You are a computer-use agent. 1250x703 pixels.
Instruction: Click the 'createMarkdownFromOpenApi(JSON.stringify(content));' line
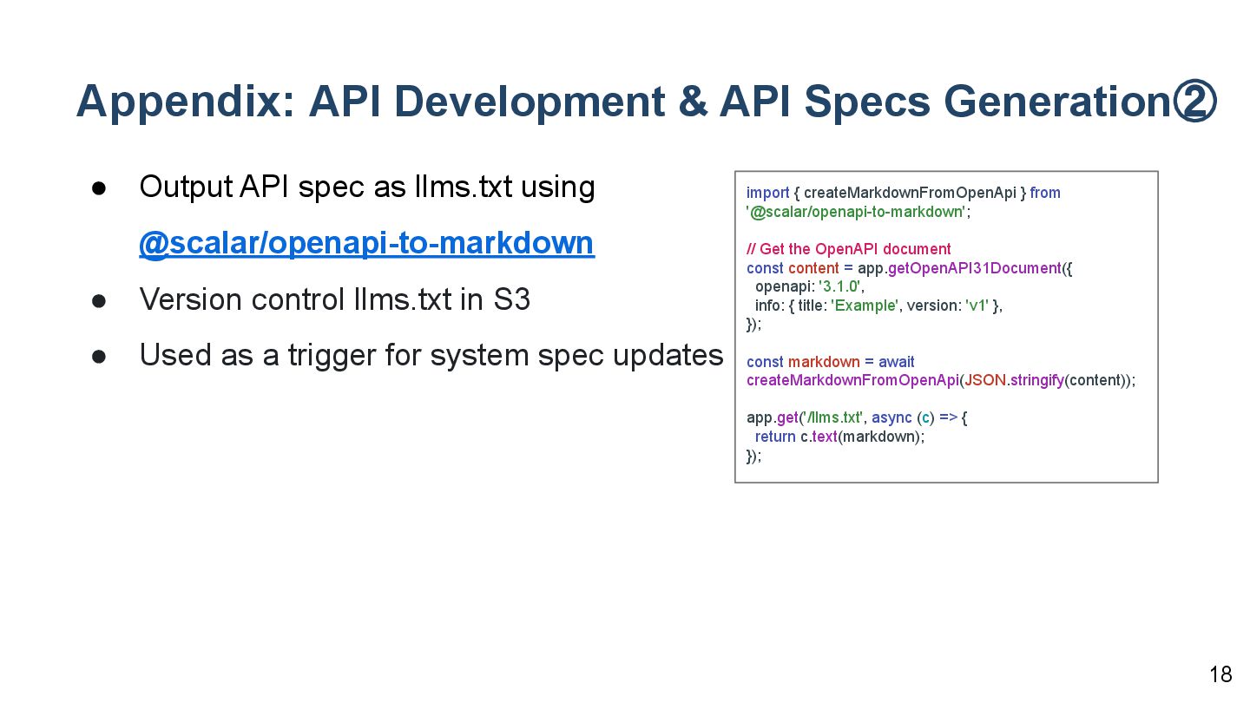pos(941,380)
